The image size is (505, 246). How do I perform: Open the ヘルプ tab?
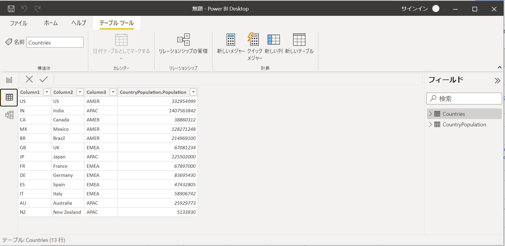79,23
